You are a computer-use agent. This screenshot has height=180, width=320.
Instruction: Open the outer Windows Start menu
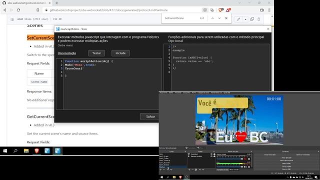point(5,151)
